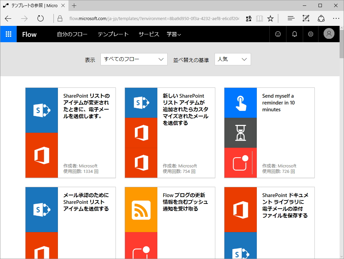Screen dimensions: 344x259
Task: Open the notifications bell
Action: pos(294,34)
